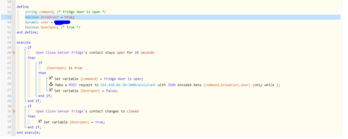348x139 pixels.
Task: Click 'dynamic user =' declaration
Action: coord(39,22)
